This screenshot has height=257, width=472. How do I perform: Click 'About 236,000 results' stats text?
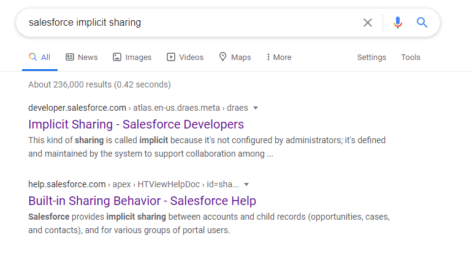[100, 85]
